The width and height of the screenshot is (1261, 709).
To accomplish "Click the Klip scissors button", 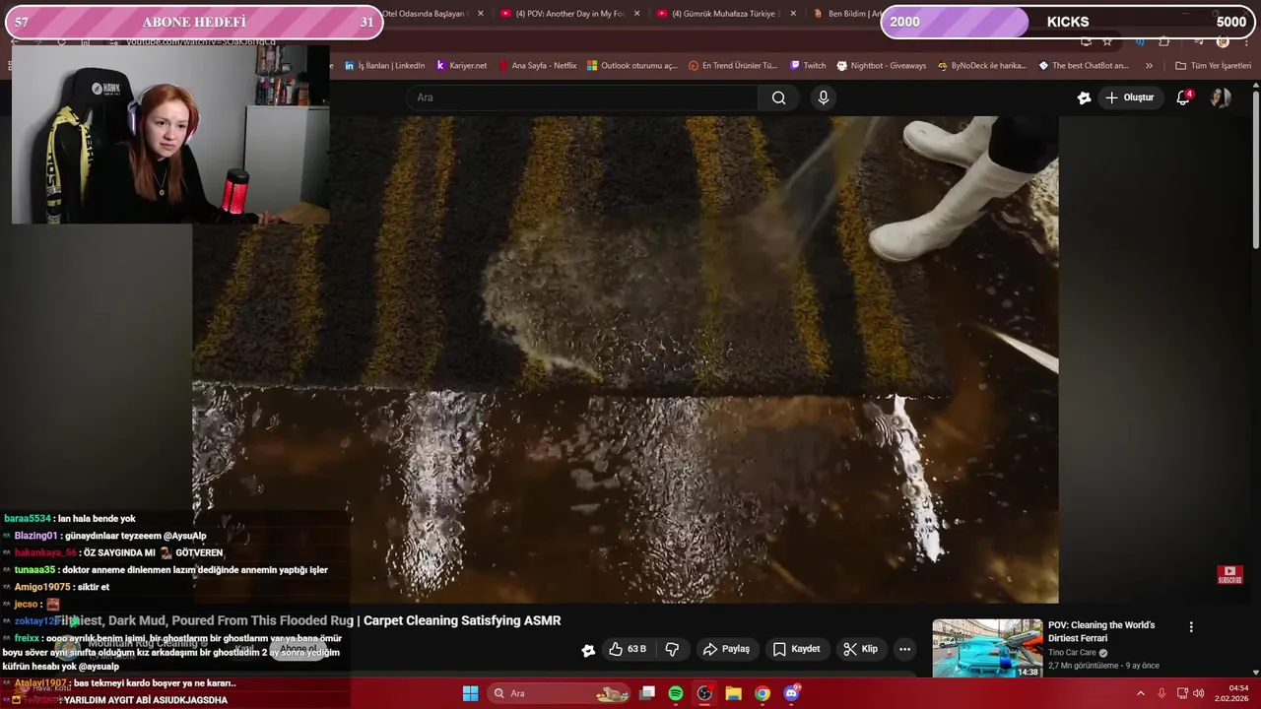I will (x=861, y=649).
